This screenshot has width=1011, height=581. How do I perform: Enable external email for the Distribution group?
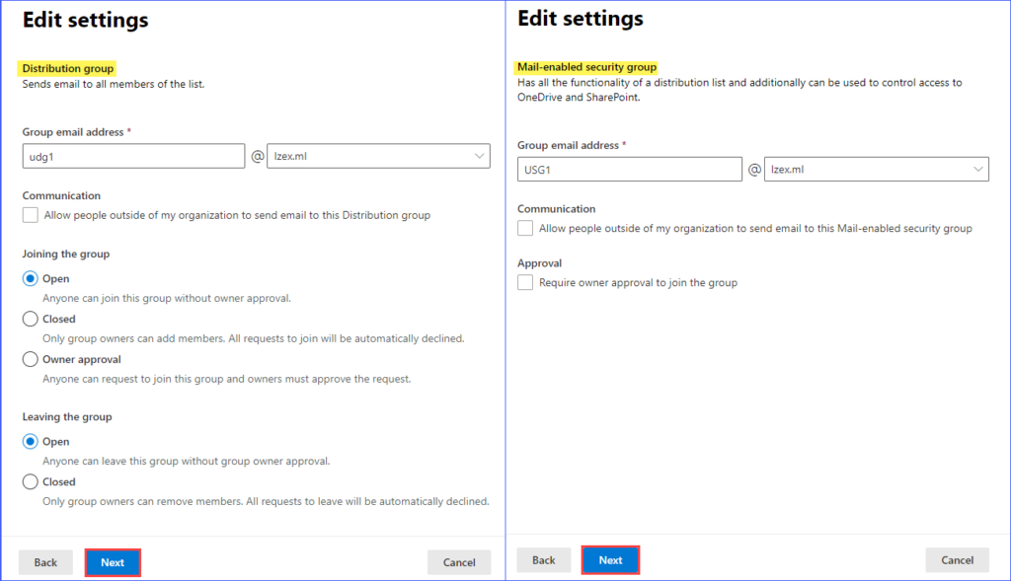[29, 215]
